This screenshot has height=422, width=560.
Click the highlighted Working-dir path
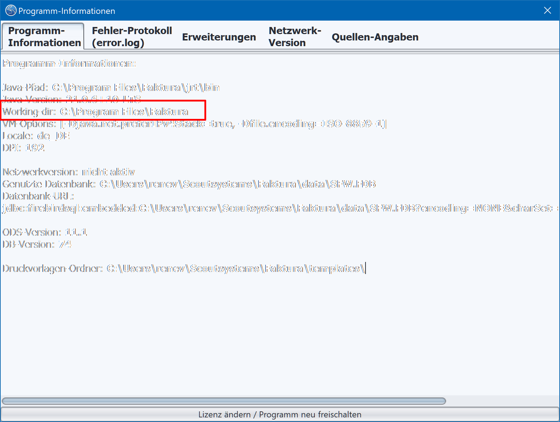click(x=124, y=111)
